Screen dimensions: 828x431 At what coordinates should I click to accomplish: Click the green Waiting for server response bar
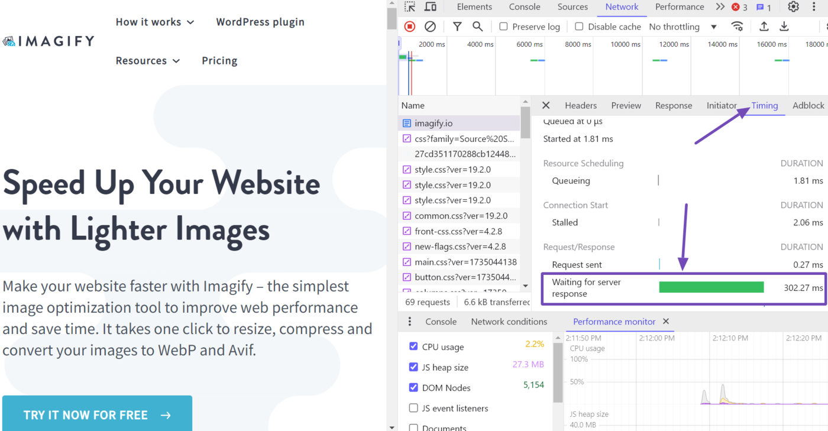coord(711,287)
